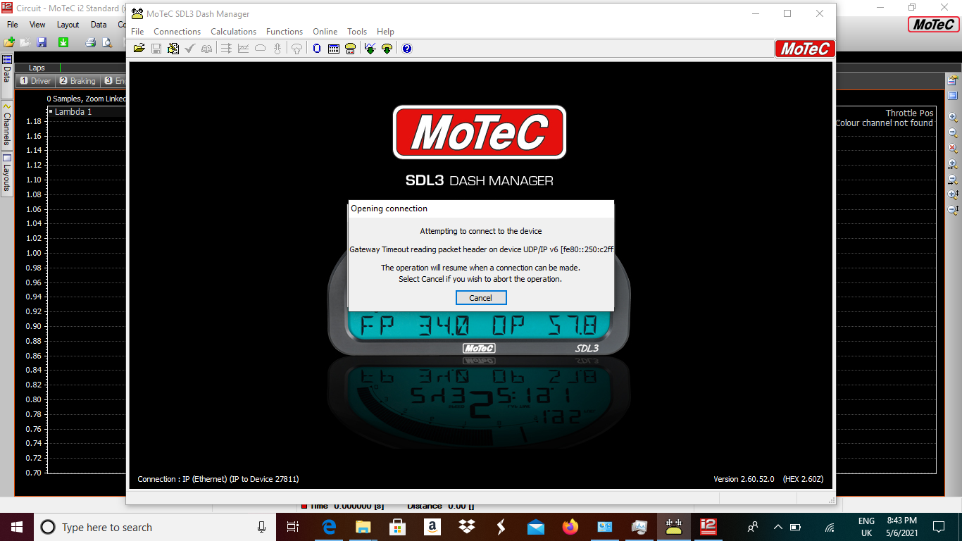Click the i2 save floppy disk icon

tap(42, 42)
